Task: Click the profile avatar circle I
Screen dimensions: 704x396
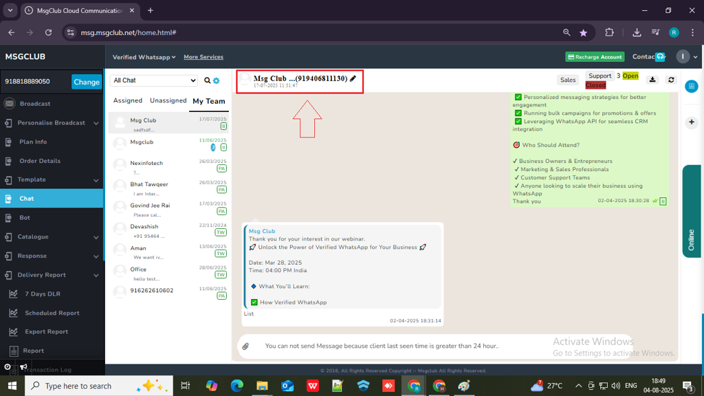Action: pyautogui.click(x=683, y=56)
